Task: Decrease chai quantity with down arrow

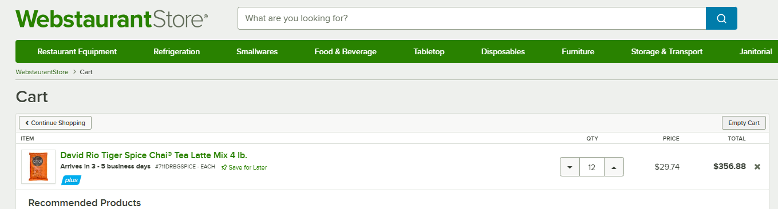Action: 570,167
